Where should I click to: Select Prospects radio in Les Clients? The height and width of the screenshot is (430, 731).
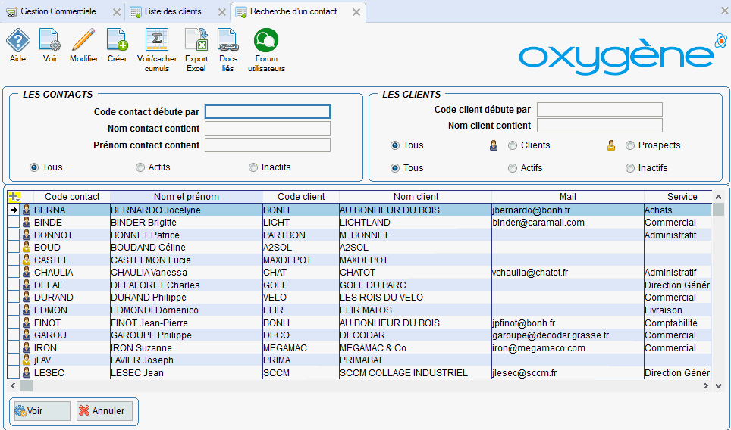[630, 145]
